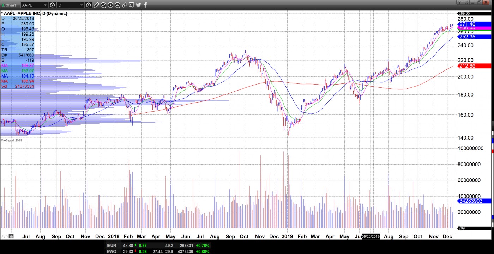Open the time template clock icon

[89, 5]
